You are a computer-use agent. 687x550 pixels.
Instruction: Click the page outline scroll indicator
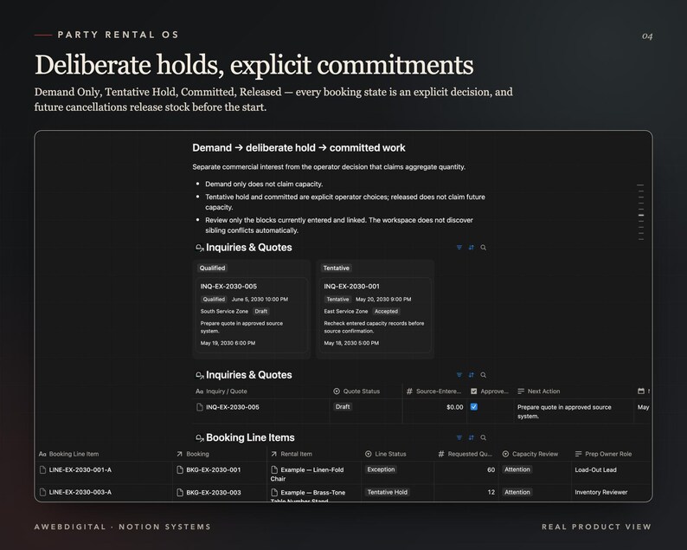tap(641, 212)
